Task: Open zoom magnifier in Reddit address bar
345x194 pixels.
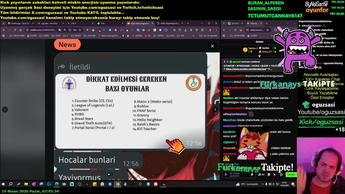Action: (65, 30)
